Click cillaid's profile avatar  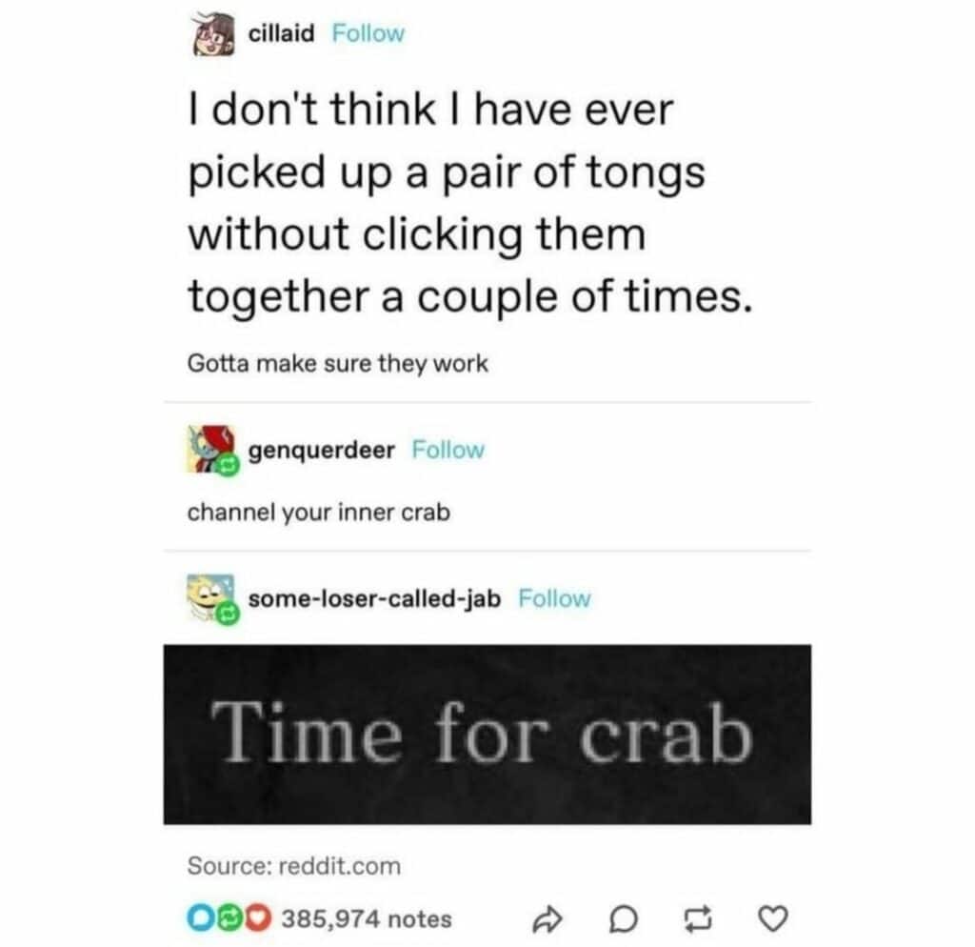[x=213, y=32]
